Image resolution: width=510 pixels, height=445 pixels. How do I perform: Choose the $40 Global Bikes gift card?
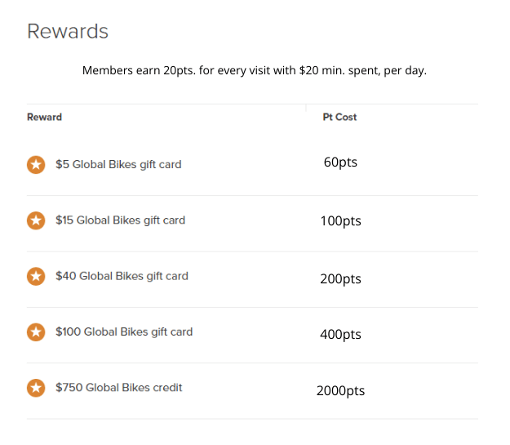click(x=122, y=276)
